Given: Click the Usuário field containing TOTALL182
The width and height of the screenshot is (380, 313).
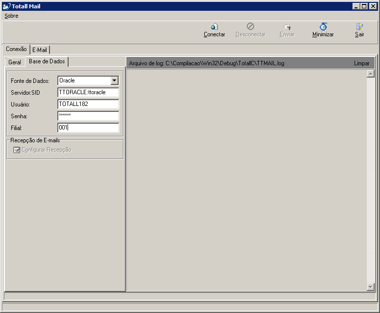Looking at the screenshot, I should pos(88,104).
